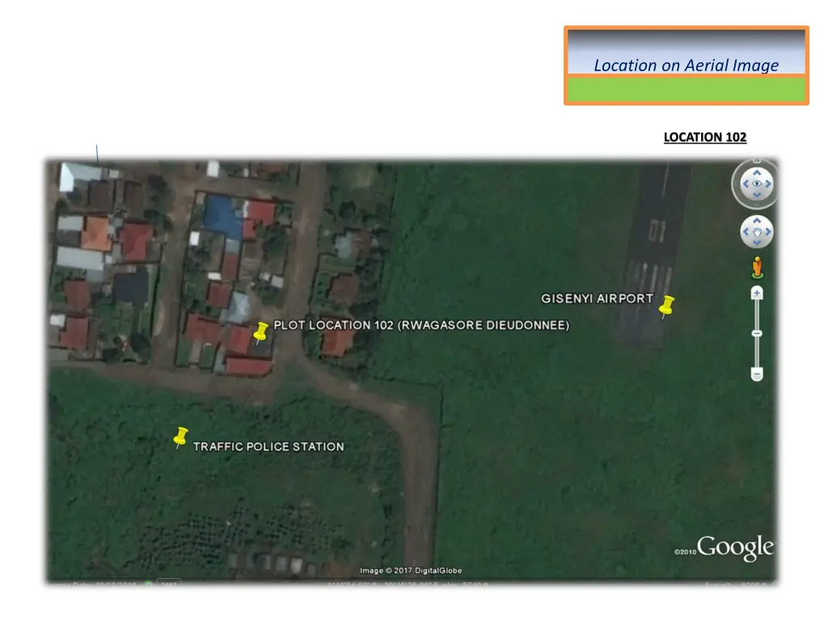
Task: Rotate view with the look joystick right arrow
Action: (x=767, y=184)
